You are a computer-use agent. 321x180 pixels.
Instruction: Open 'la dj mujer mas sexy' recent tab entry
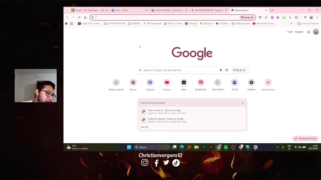(x=192, y=120)
